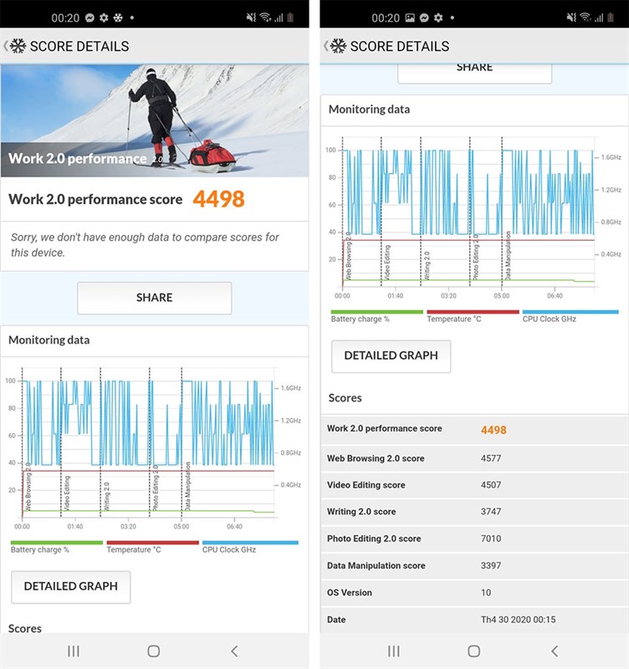
Task: Tap Messenger notification icon in left status bar
Action: pyautogui.click(x=89, y=18)
